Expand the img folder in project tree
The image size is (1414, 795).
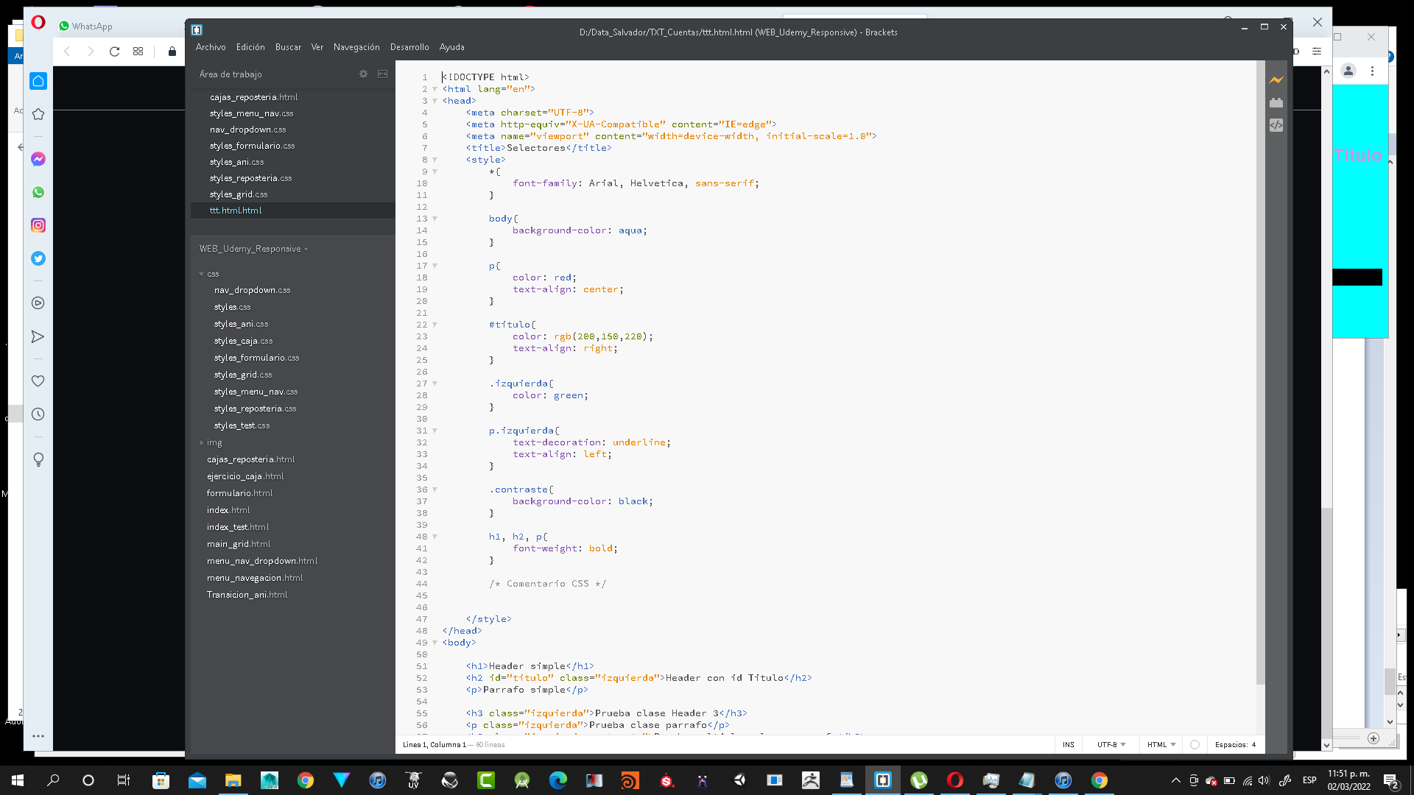(x=202, y=442)
